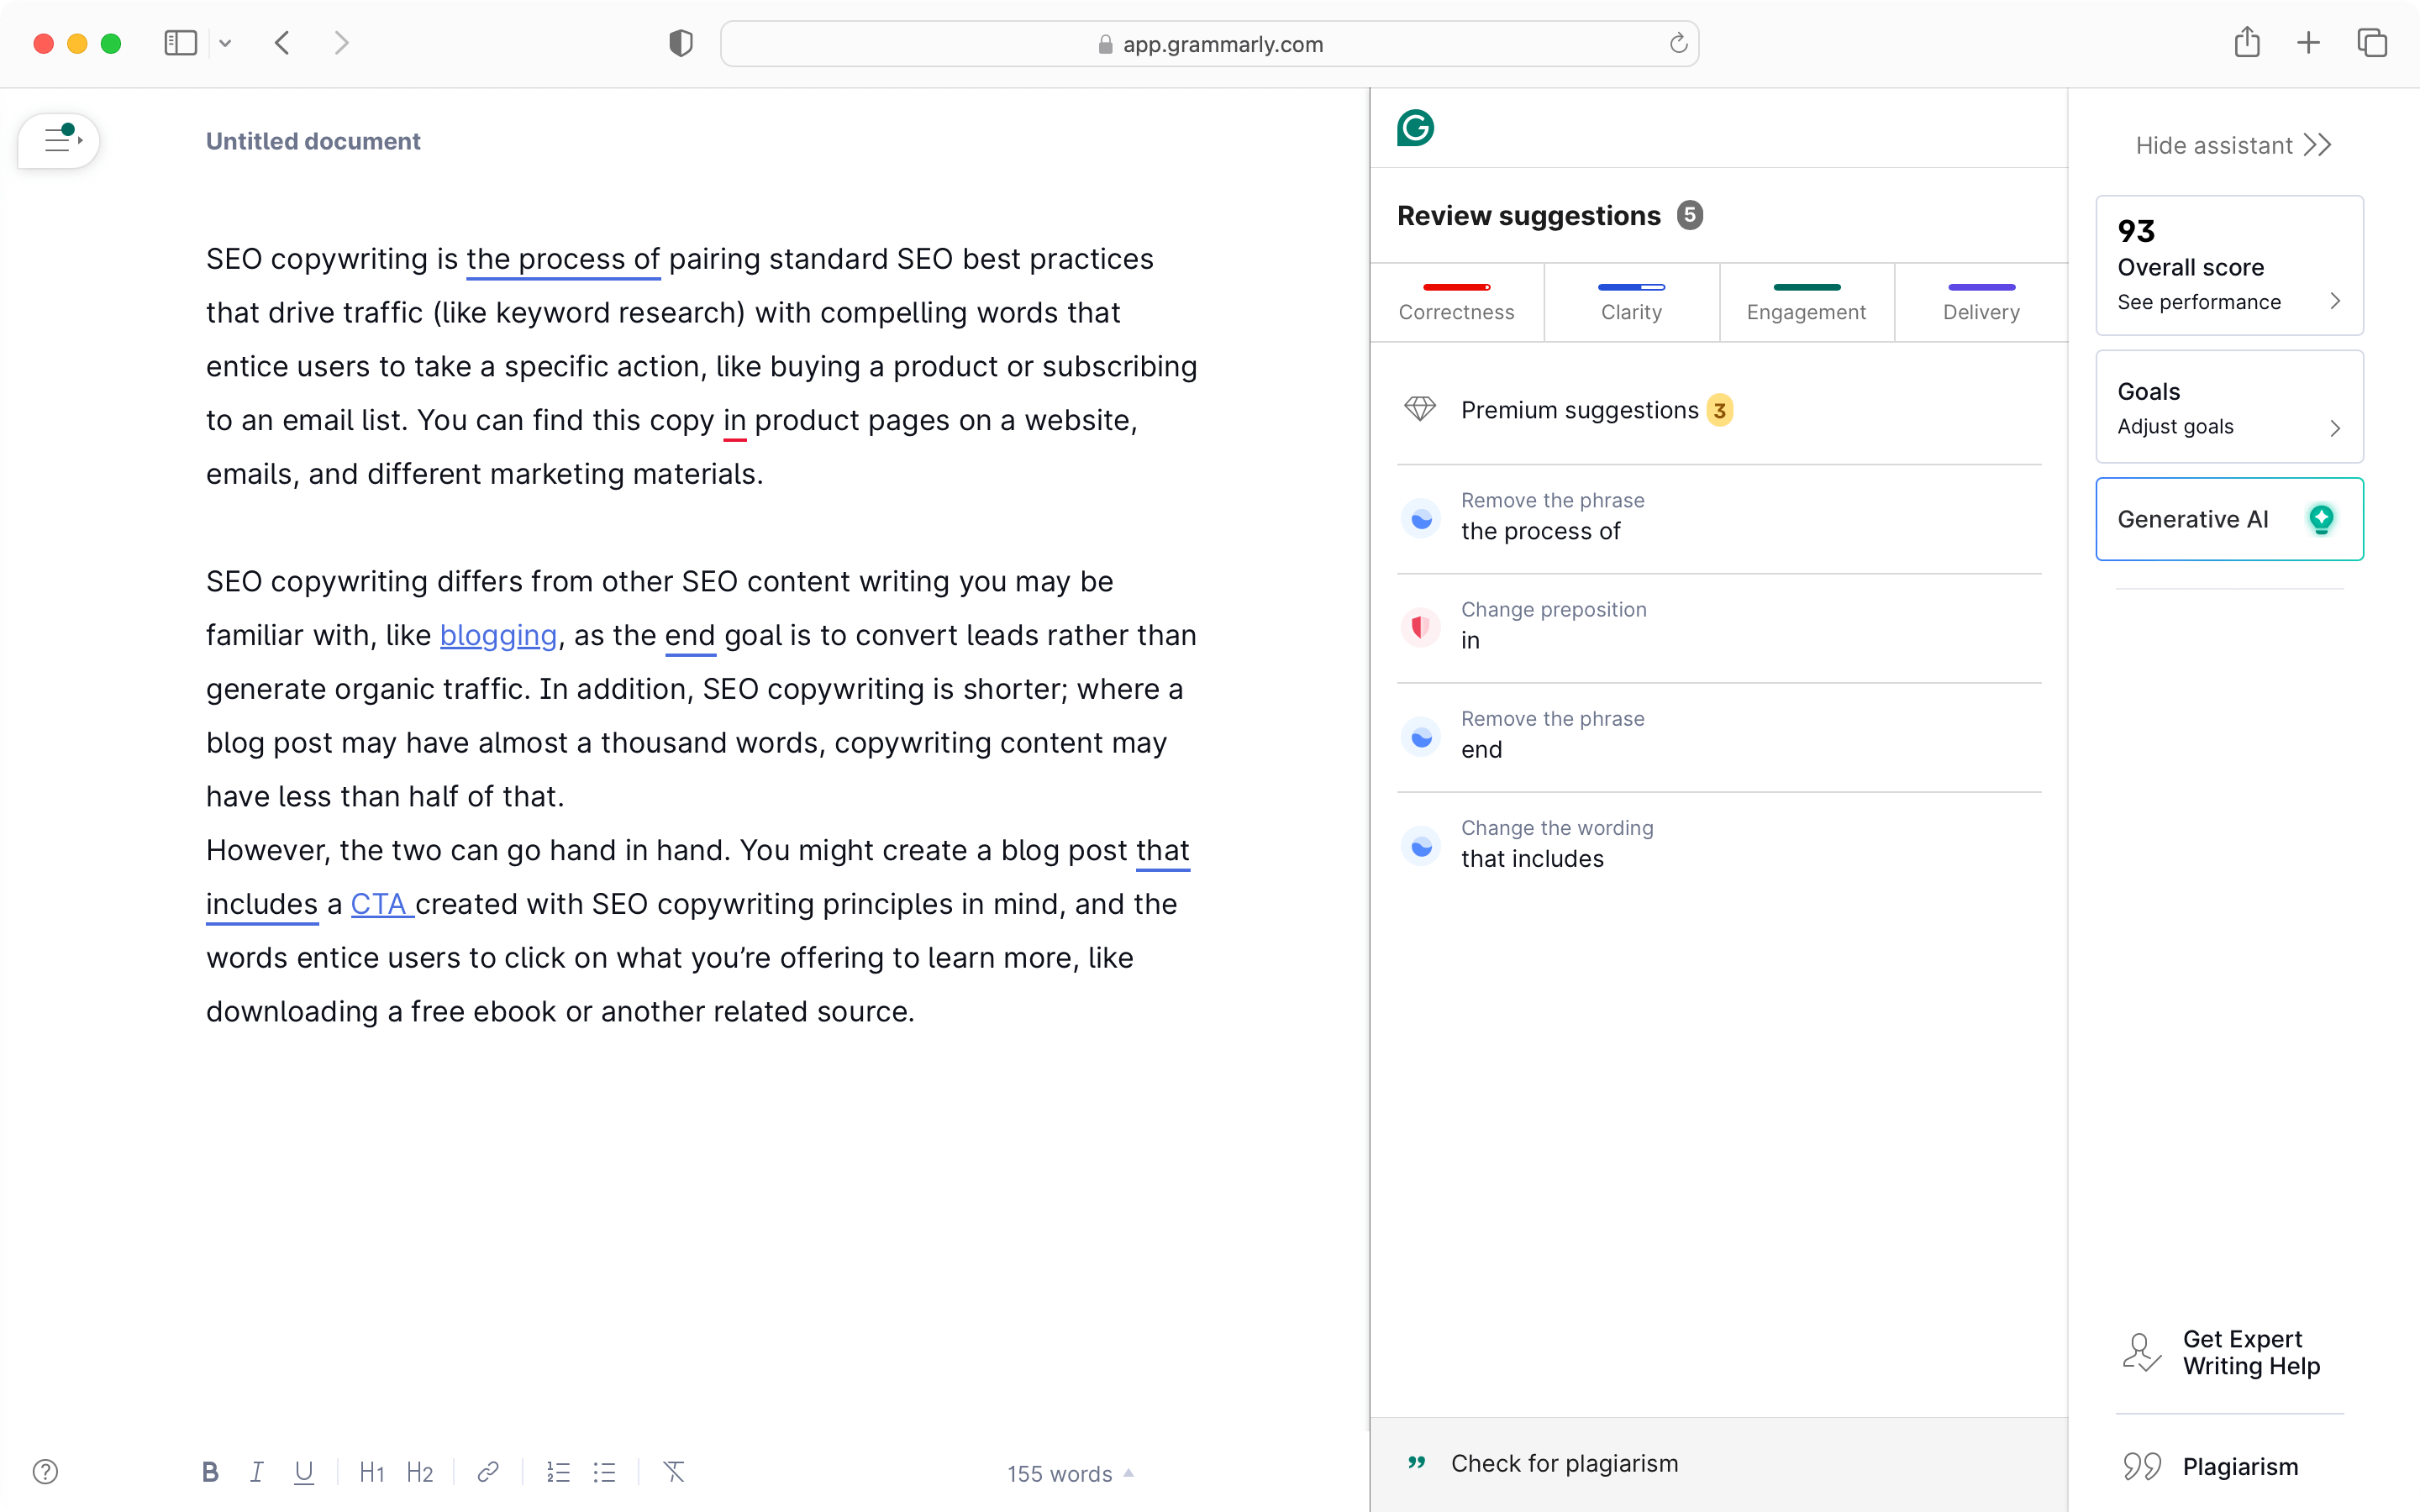Open the Plagiarism checker in sidebar
2420x1512 pixels.
click(x=2229, y=1466)
